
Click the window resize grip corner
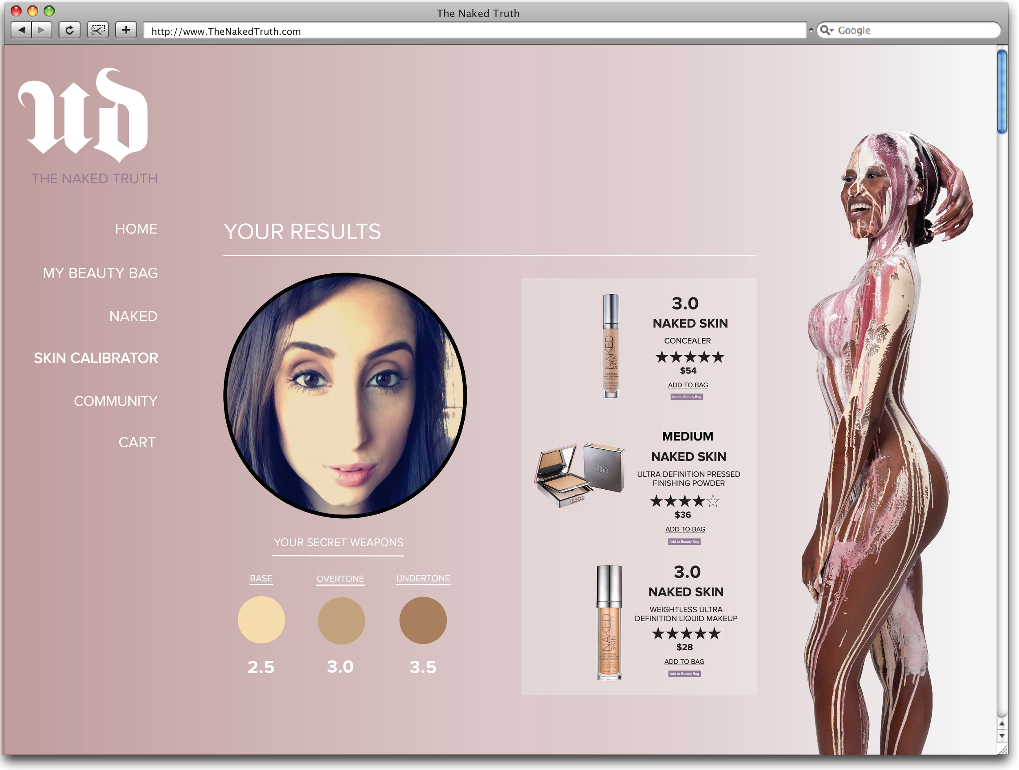pos(1002,749)
